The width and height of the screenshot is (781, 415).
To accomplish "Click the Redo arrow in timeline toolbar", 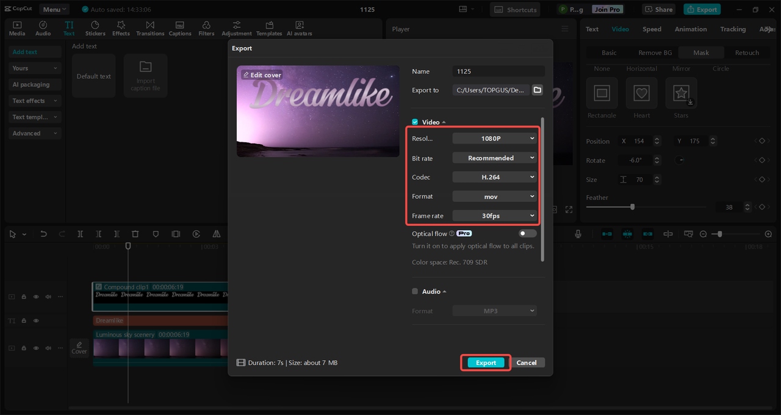I will point(62,234).
